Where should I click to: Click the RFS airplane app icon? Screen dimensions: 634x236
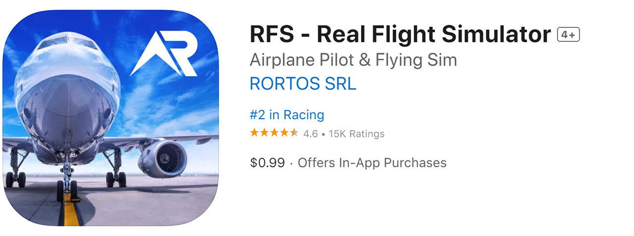point(110,118)
